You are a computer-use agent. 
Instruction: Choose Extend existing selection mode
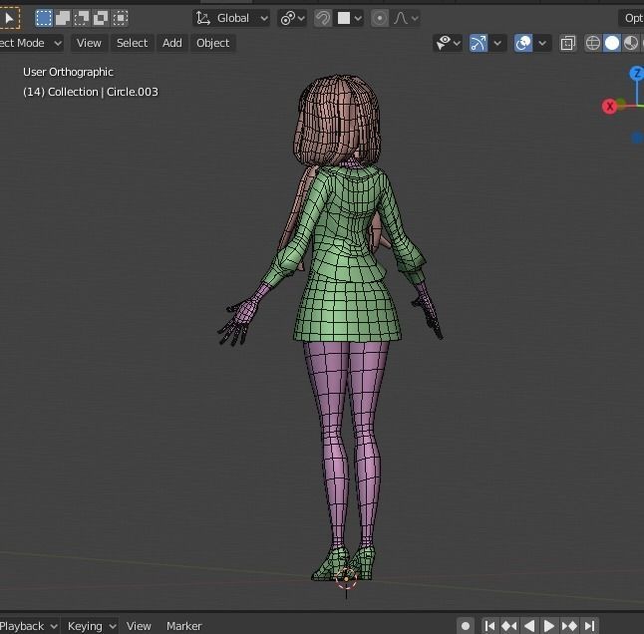pyautogui.click(x=63, y=18)
